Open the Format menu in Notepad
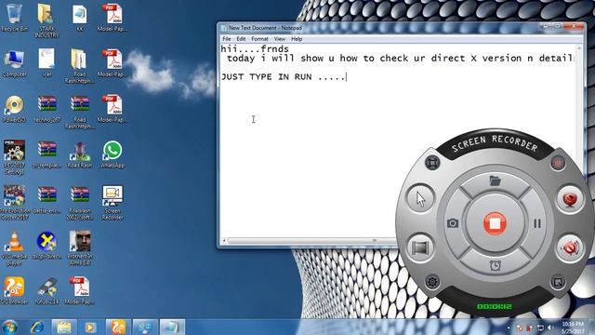The height and width of the screenshot is (335, 595). click(259, 39)
